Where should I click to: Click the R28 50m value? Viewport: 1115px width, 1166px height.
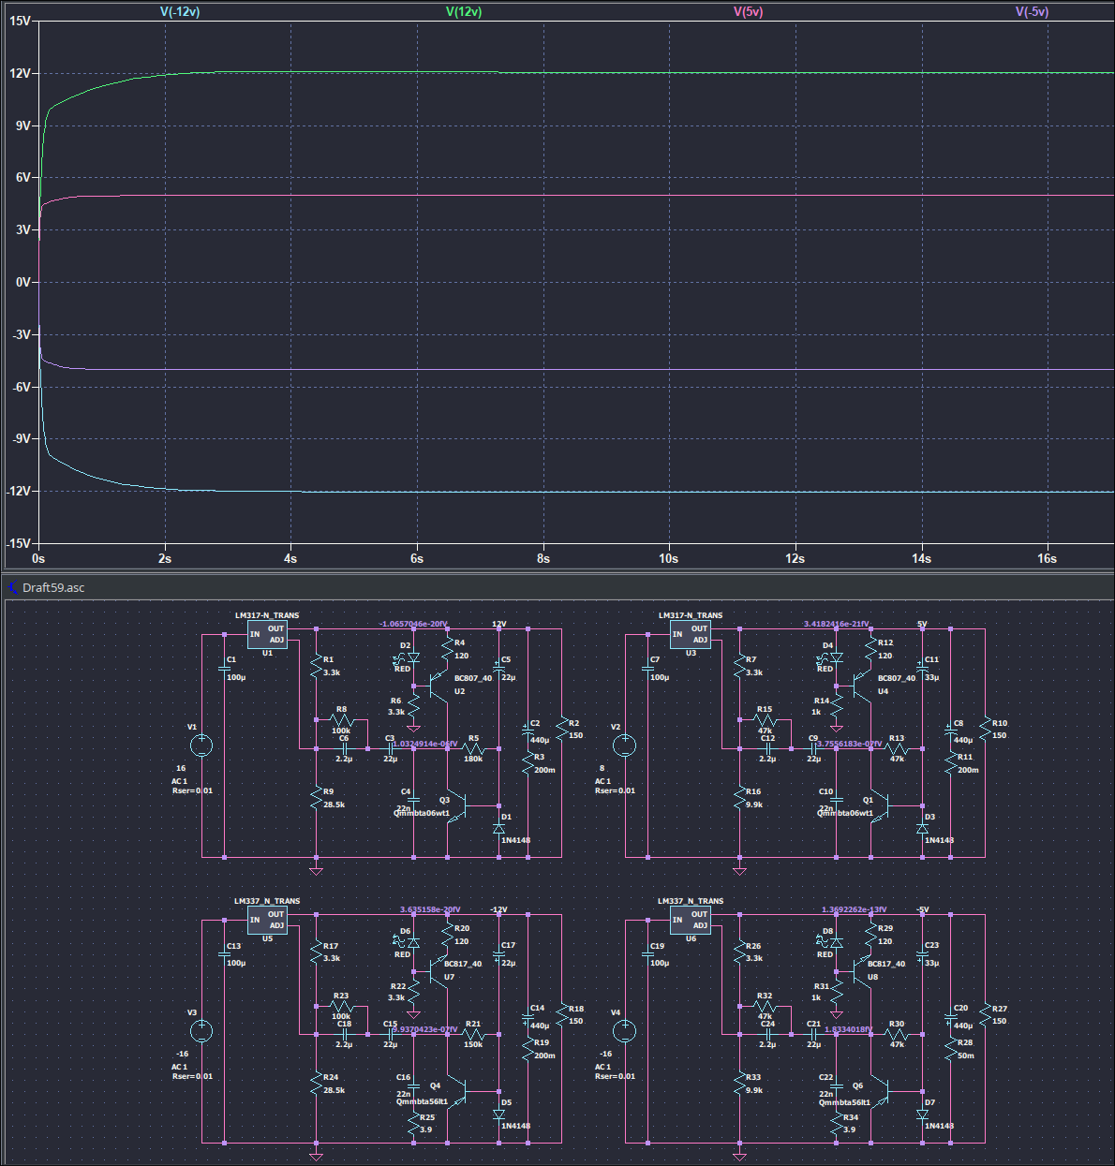[965, 1055]
